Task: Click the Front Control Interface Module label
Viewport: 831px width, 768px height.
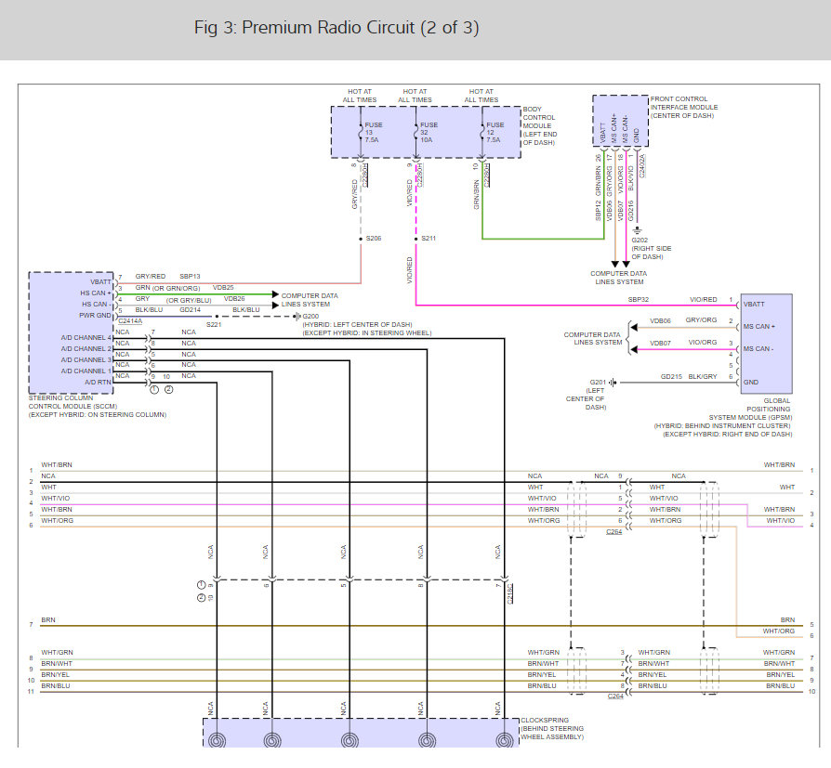Action: (683, 107)
